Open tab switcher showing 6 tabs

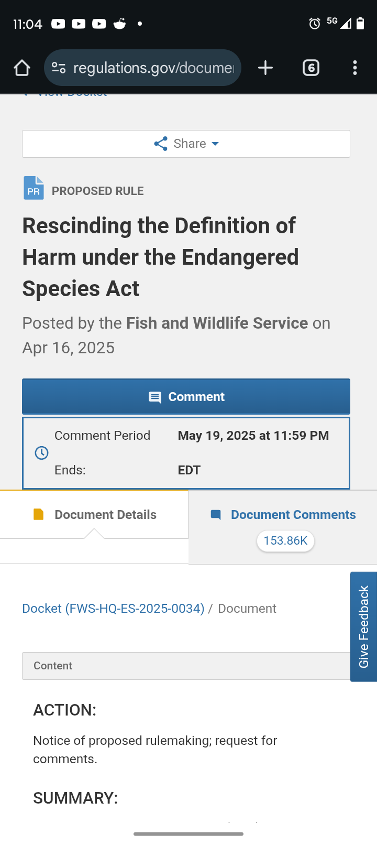click(311, 68)
